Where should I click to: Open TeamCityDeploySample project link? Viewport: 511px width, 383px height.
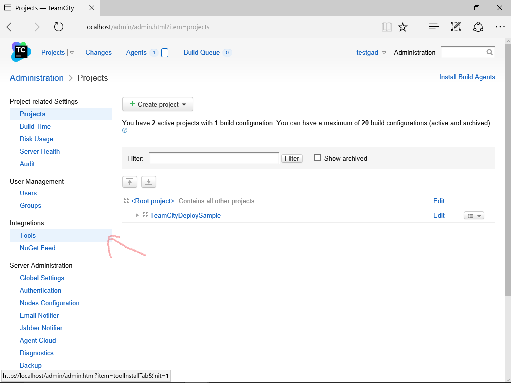click(x=185, y=215)
